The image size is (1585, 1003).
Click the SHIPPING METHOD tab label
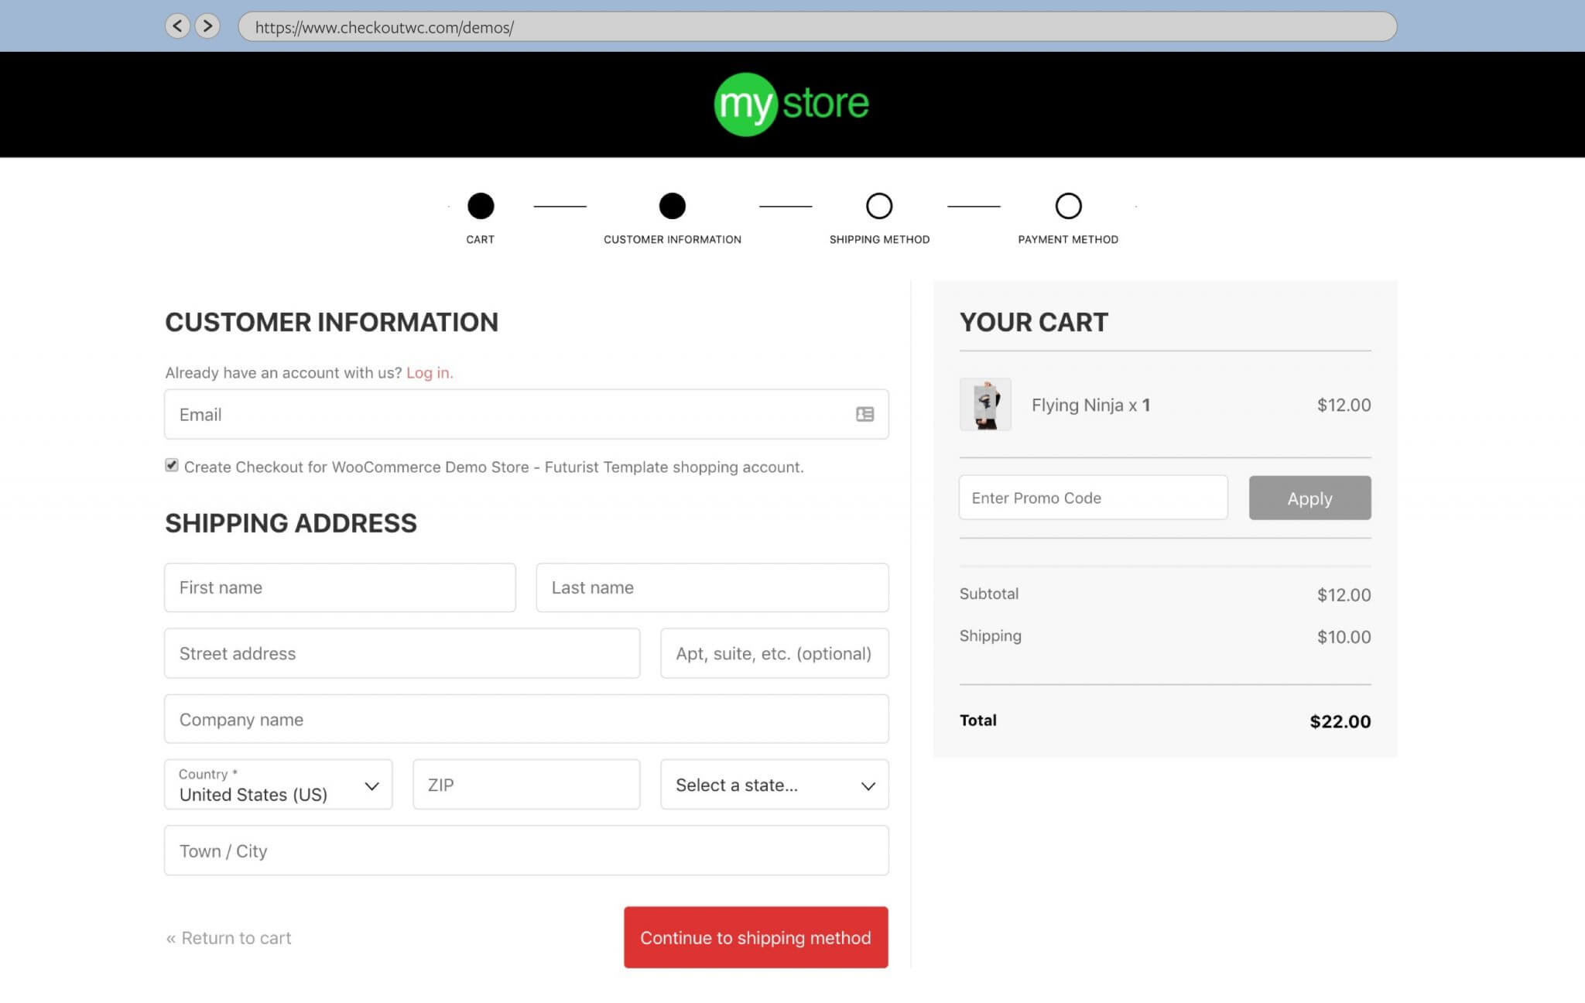pyautogui.click(x=879, y=239)
